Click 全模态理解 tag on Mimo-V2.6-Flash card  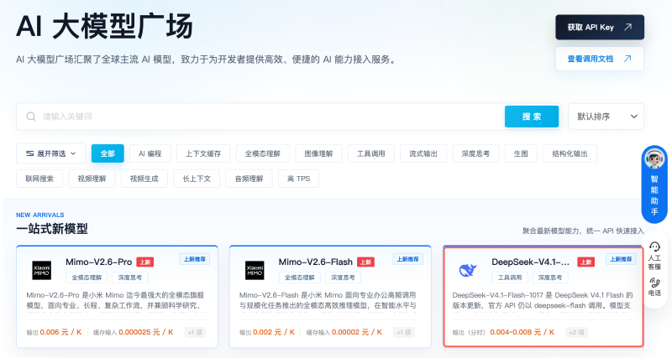click(300, 278)
